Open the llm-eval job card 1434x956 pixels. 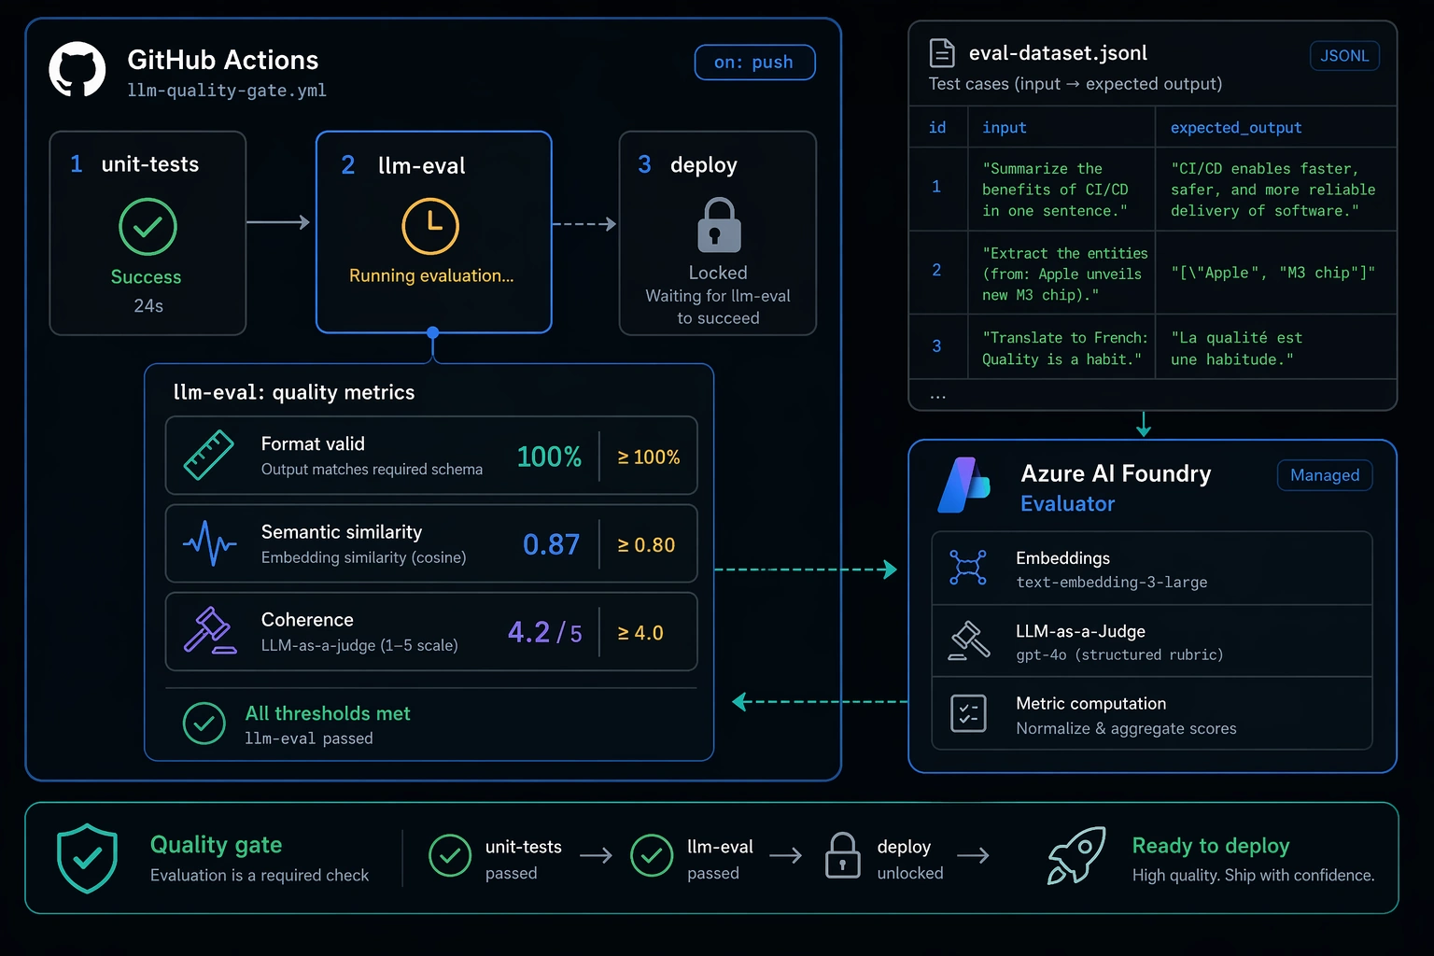(x=434, y=232)
